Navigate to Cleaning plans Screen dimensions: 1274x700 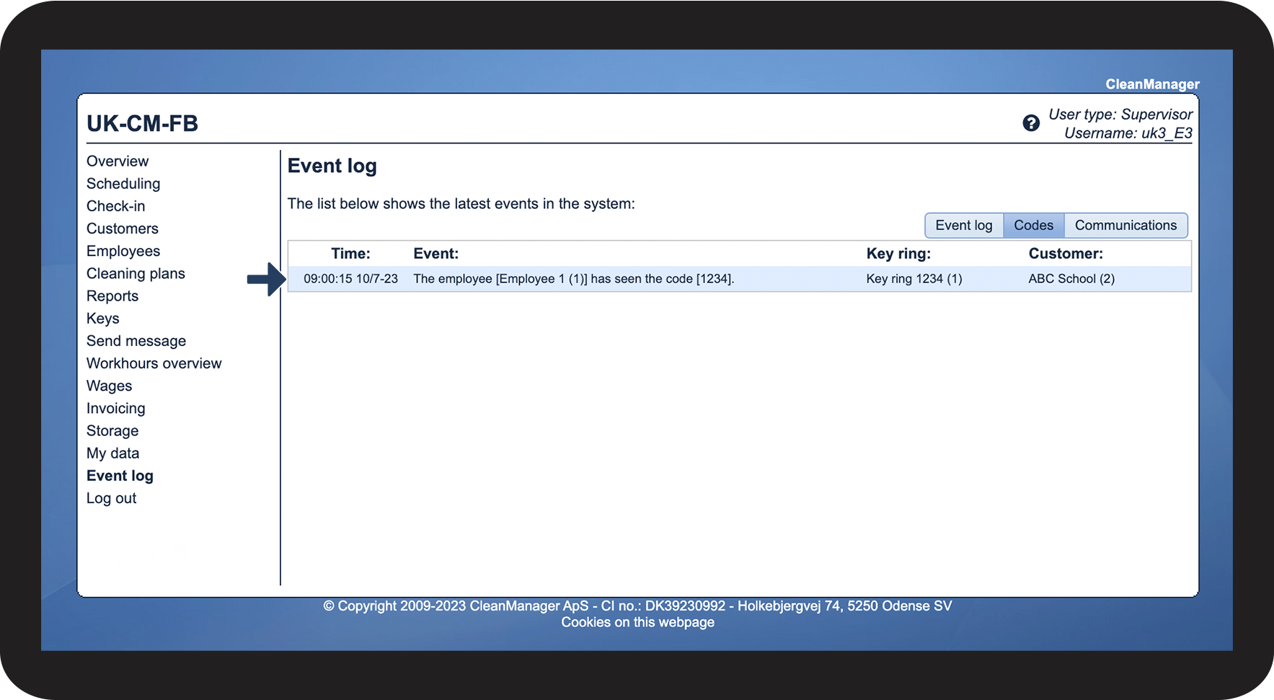pyautogui.click(x=136, y=273)
